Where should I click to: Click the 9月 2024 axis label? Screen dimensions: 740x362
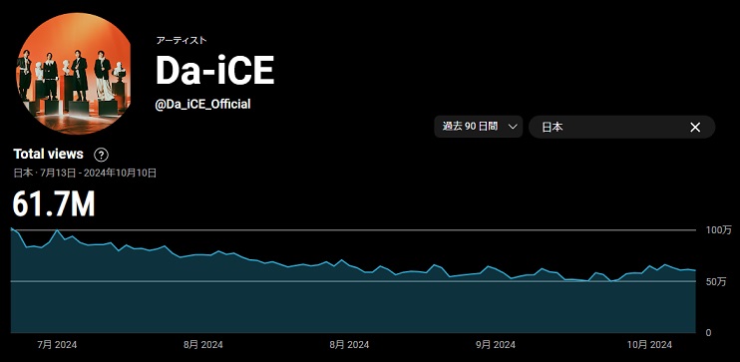tap(496, 344)
